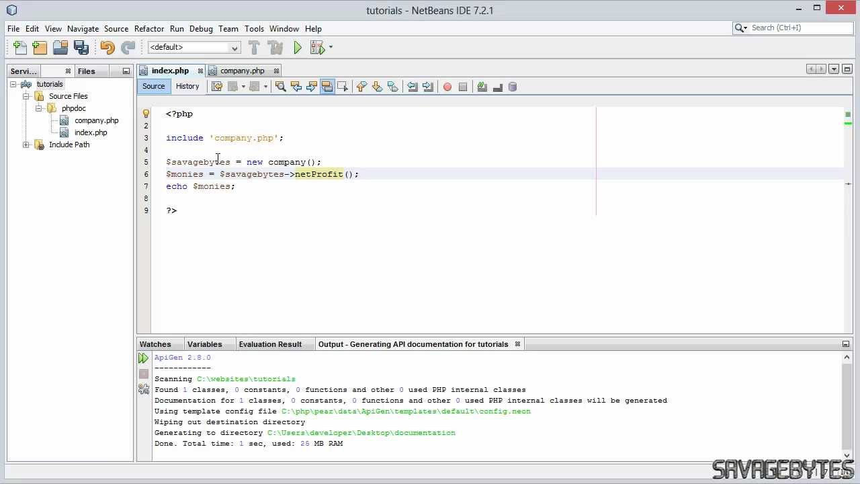Collapse the tutorials project node

13,84
